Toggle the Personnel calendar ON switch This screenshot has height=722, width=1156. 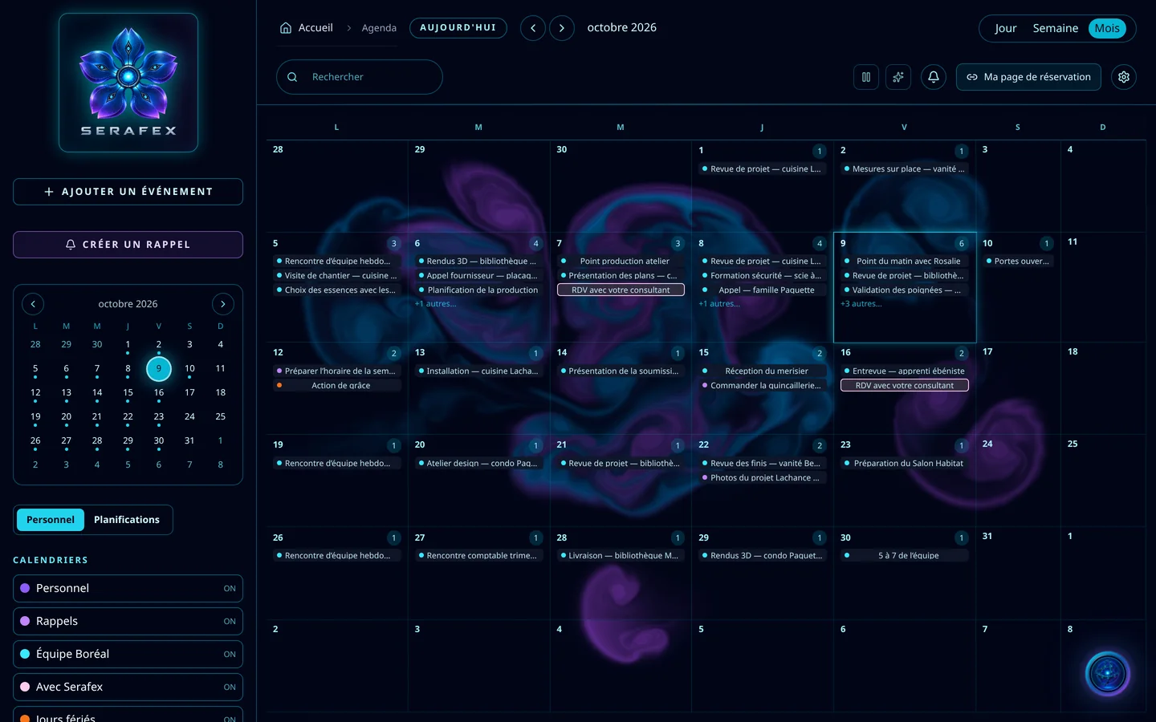point(230,589)
